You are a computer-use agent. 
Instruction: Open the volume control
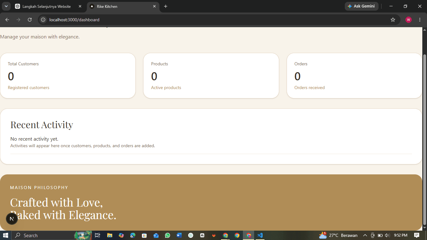[387, 235]
